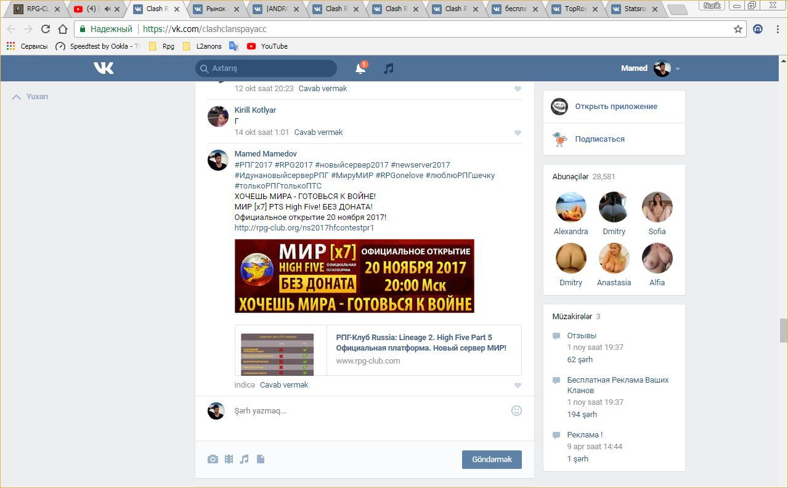Click hashtag #newserver2017

coord(420,165)
